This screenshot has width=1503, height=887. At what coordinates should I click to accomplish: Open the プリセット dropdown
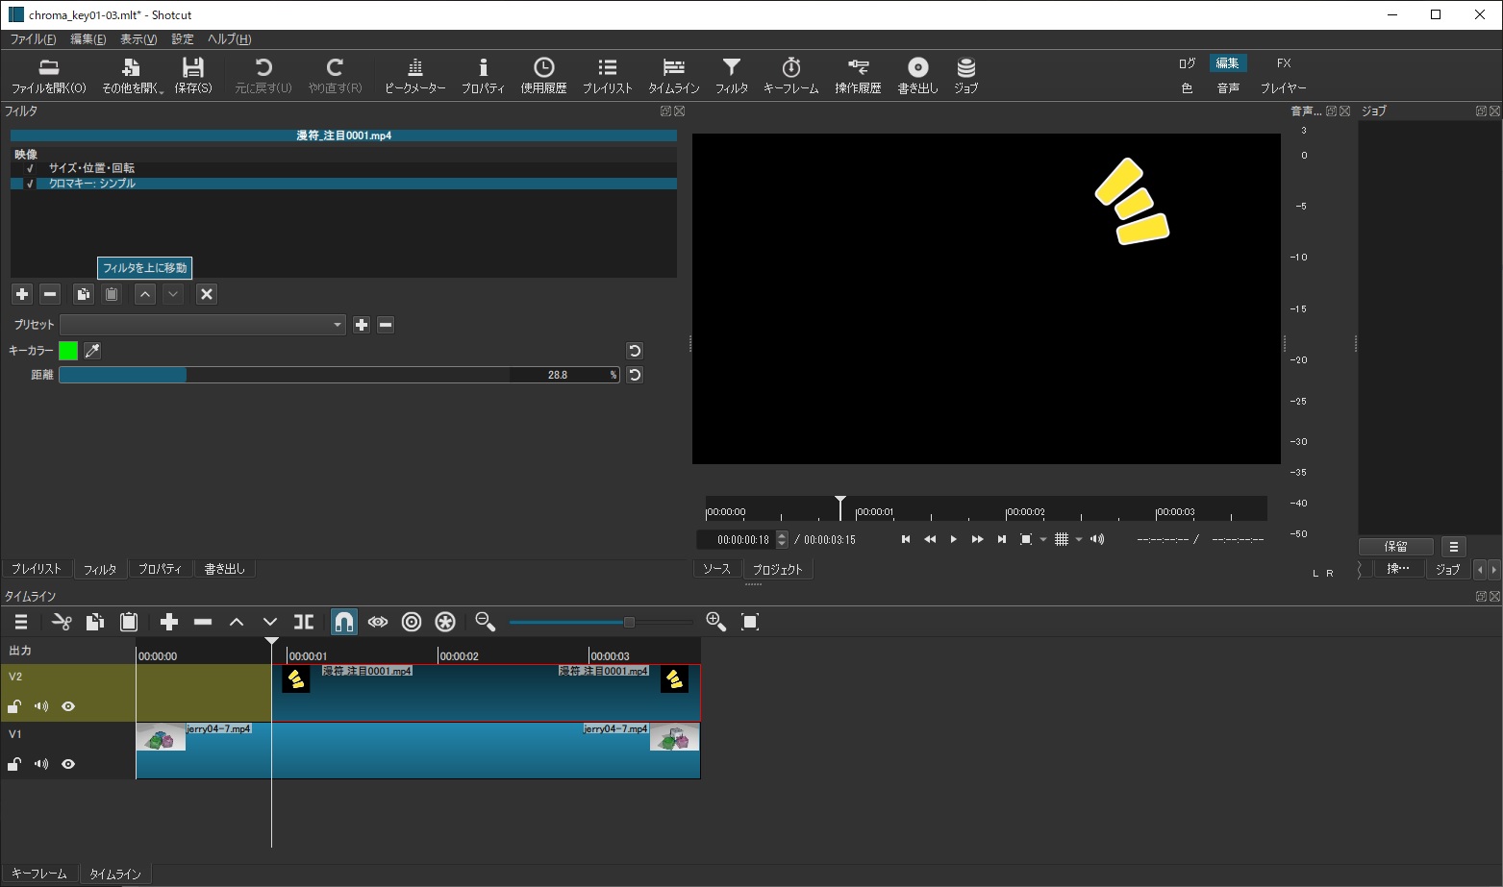(x=203, y=325)
